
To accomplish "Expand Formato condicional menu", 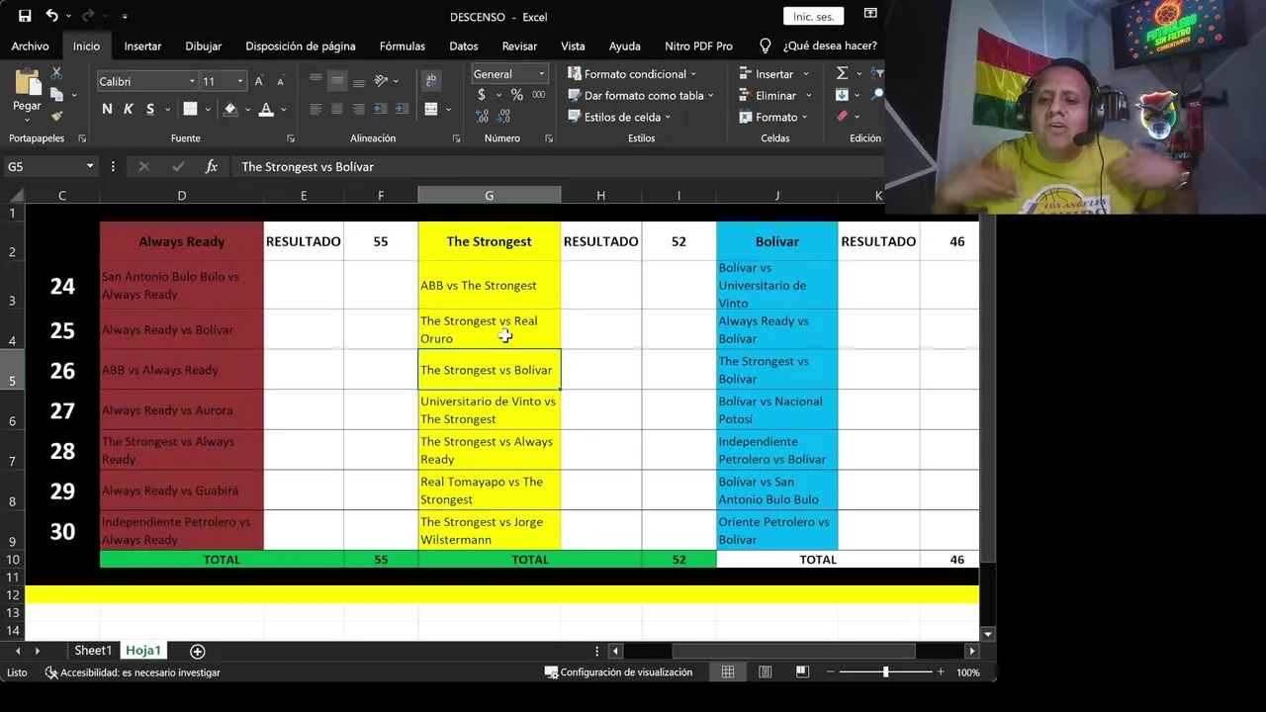I will point(631,74).
